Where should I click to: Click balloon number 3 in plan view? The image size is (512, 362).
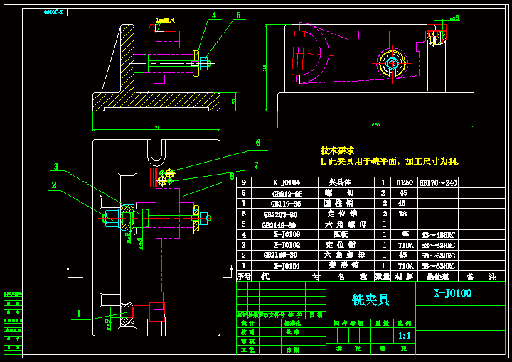[x=56, y=167]
